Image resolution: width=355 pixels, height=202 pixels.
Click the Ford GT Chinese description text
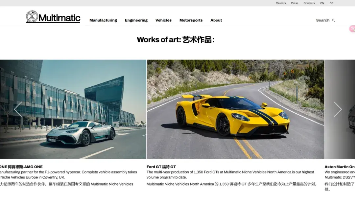pos(232,184)
